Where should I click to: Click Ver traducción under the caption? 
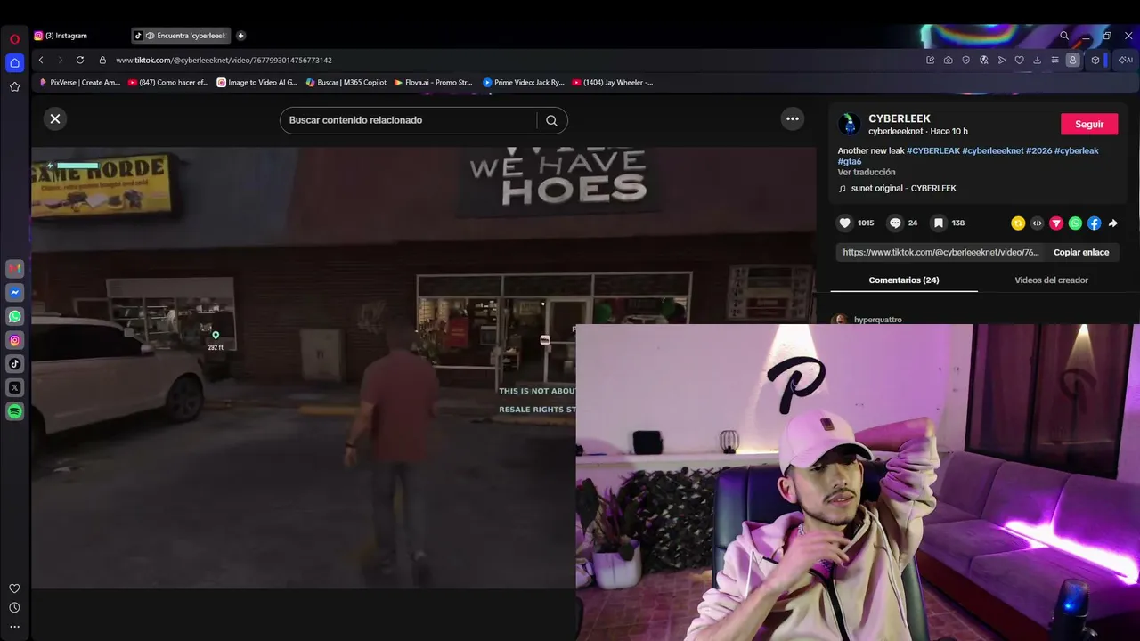(x=867, y=173)
